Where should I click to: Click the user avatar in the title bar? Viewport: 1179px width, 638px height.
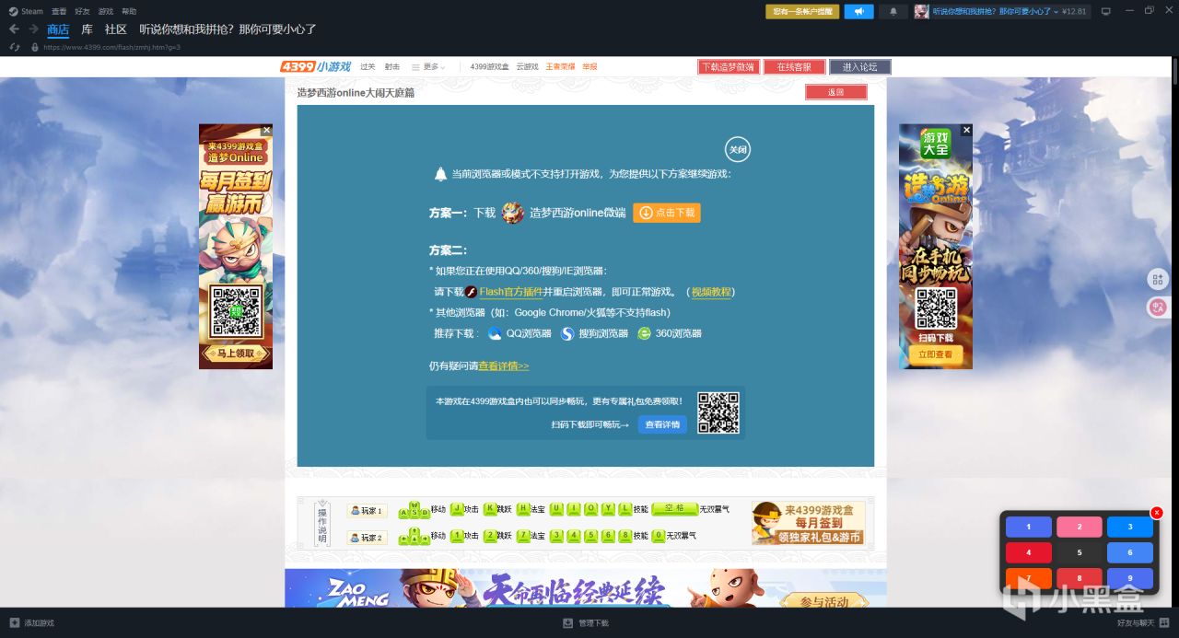tap(921, 11)
